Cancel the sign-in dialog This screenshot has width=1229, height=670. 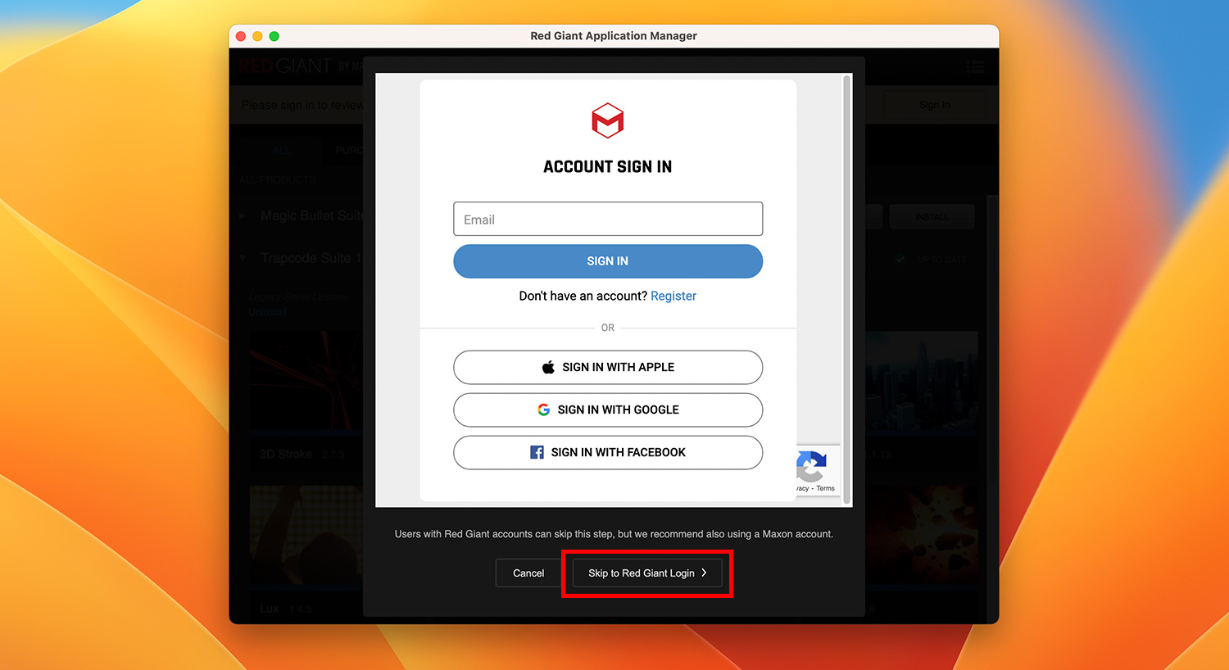(528, 573)
